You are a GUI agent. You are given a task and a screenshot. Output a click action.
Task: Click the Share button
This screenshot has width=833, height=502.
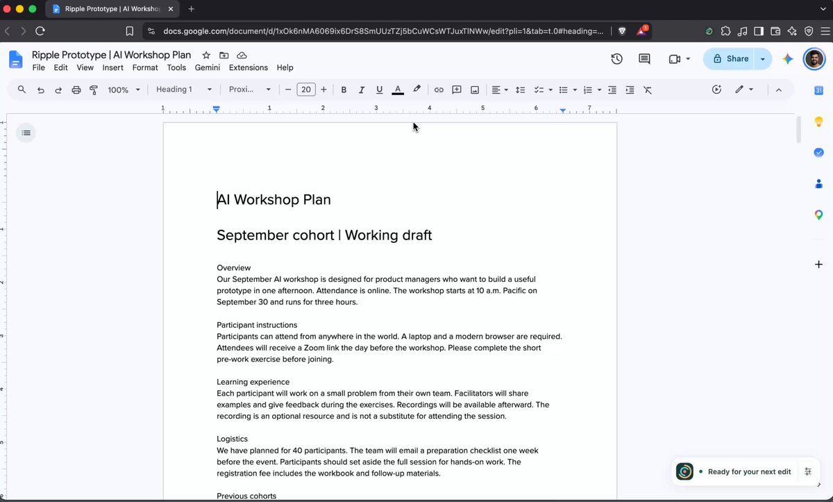tap(730, 59)
